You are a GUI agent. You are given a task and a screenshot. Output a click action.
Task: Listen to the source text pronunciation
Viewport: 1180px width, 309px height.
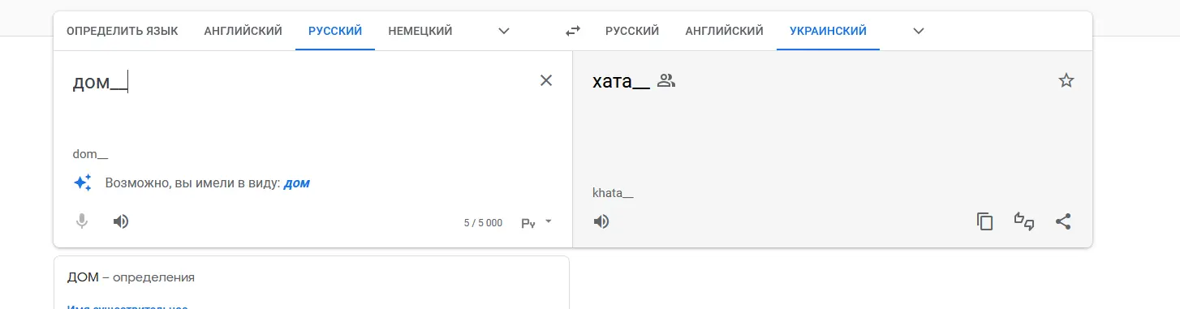[121, 221]
